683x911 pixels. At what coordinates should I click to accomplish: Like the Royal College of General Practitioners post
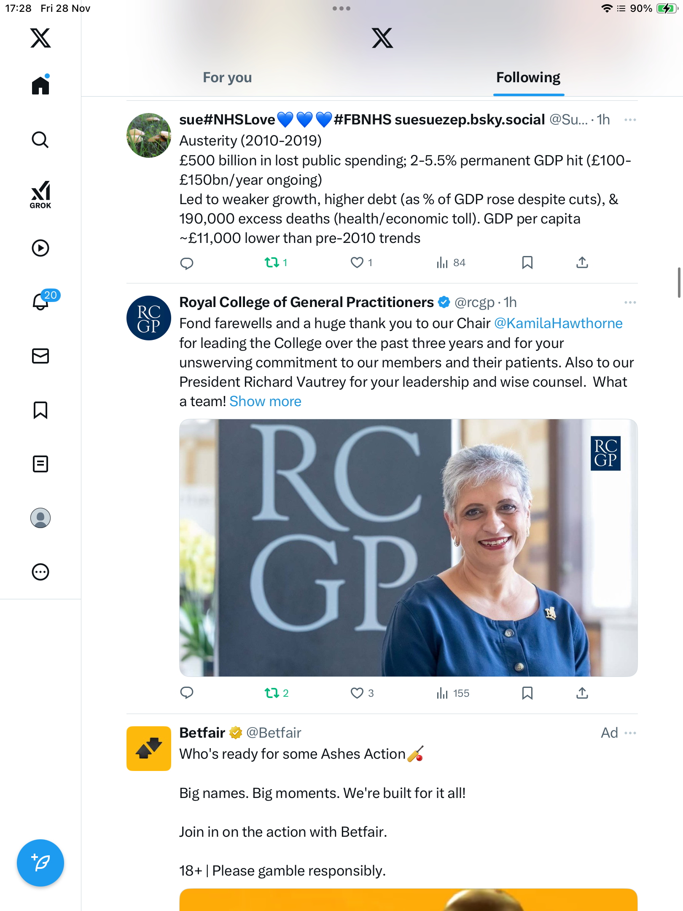click(357, 693)
